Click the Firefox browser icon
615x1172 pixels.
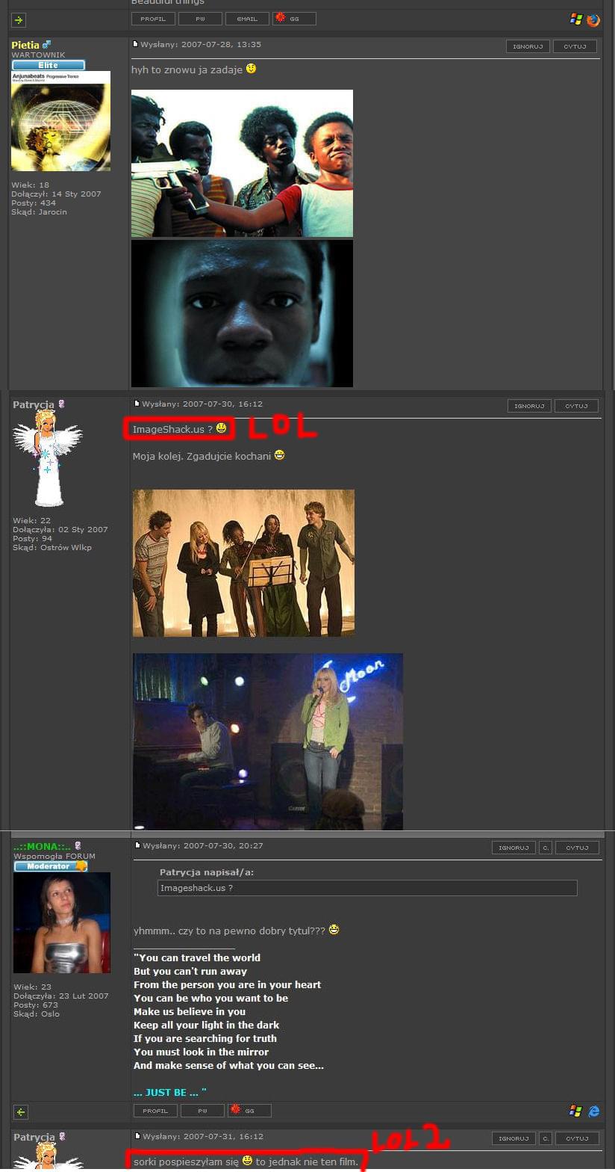[593, 20]
